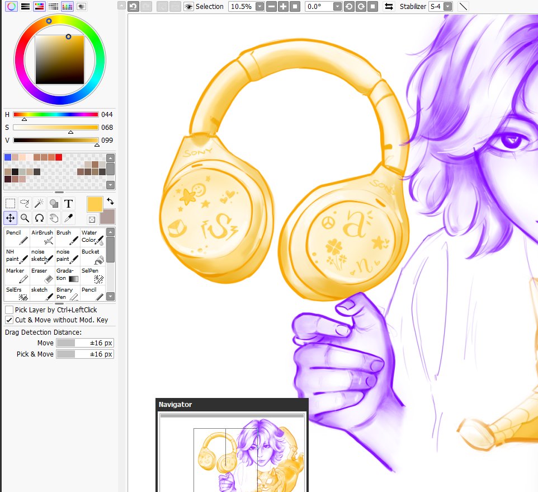Select the Shape tool

(x=54, y=204)
